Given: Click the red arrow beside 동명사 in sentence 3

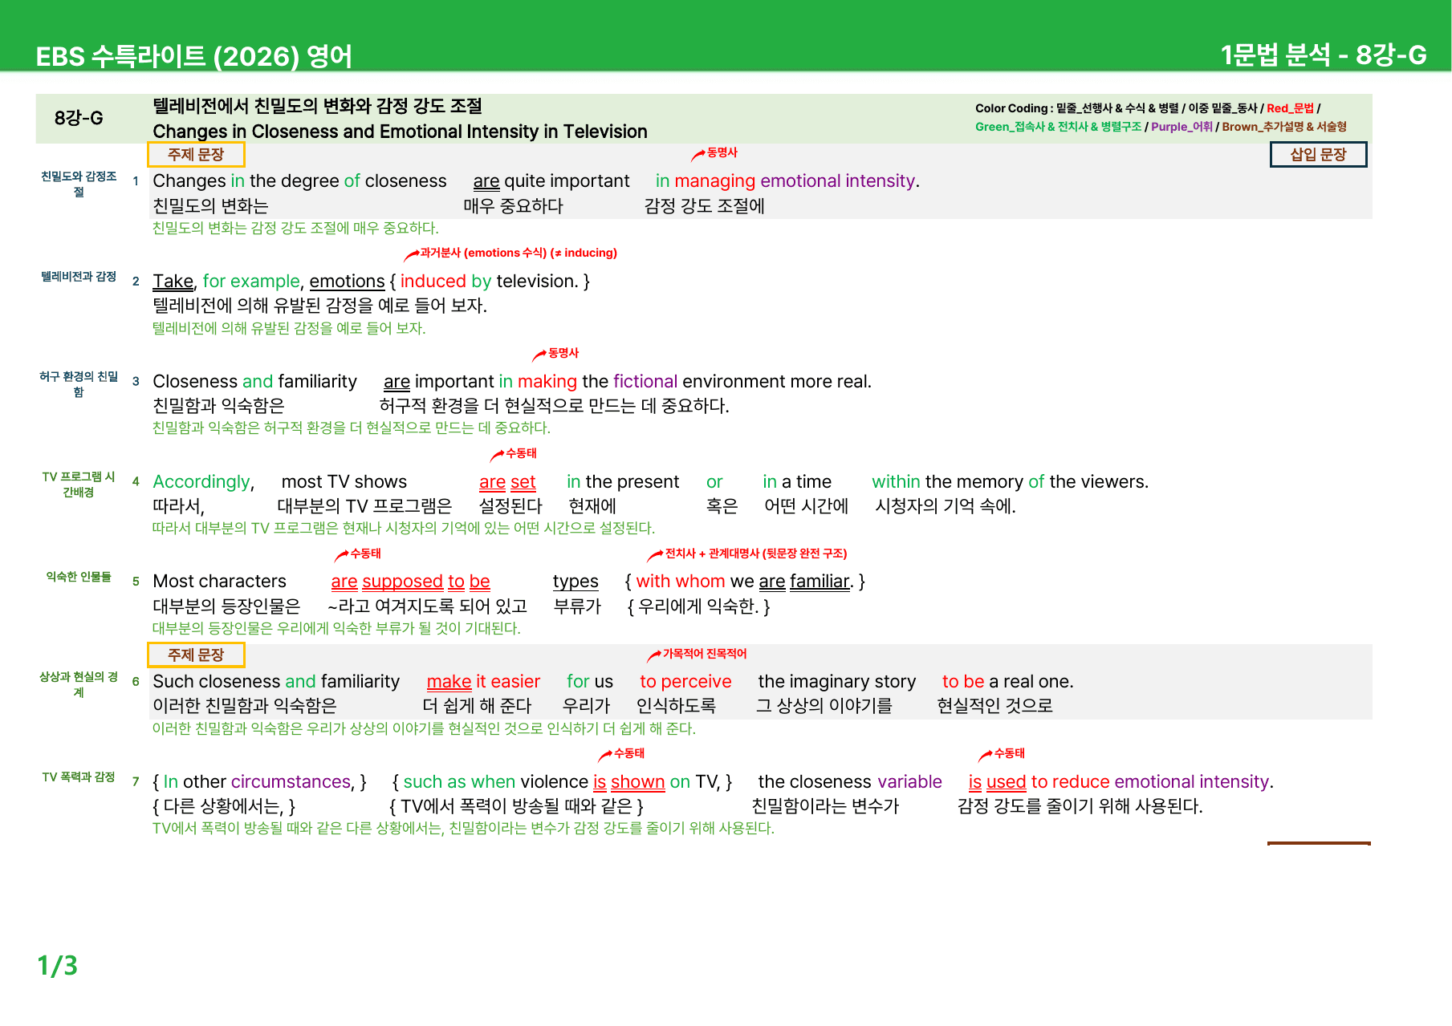Looking at the screenshot, I should tap(539, 355).
